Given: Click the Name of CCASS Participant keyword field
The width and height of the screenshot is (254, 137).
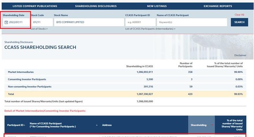Looking at the screenshot, I should pyautogui.click(x=192, y=22).
